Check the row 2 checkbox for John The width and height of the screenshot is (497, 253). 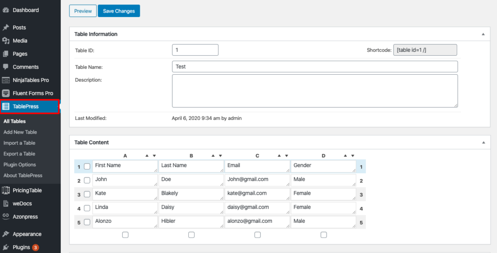tap(87, 181)
